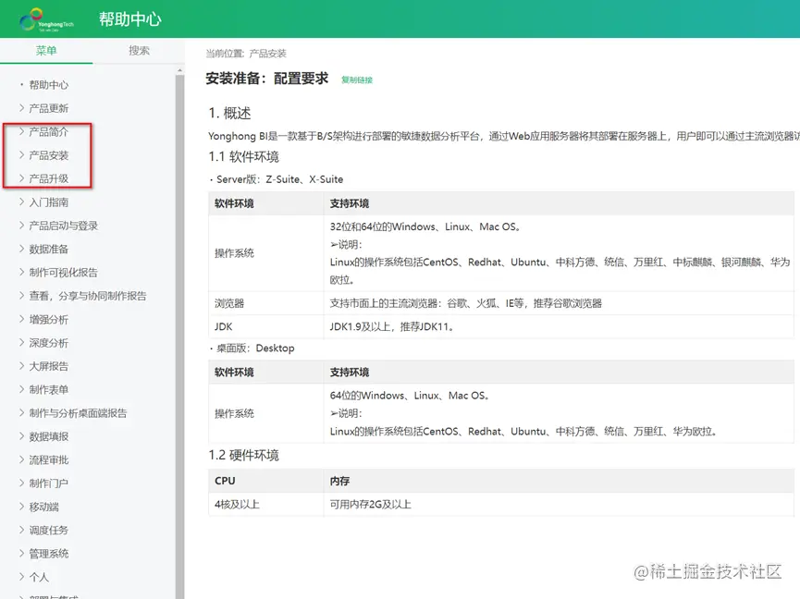Click the 桌面版：Desktop bullet text
800x599 pixels.
tap(255, 348)
